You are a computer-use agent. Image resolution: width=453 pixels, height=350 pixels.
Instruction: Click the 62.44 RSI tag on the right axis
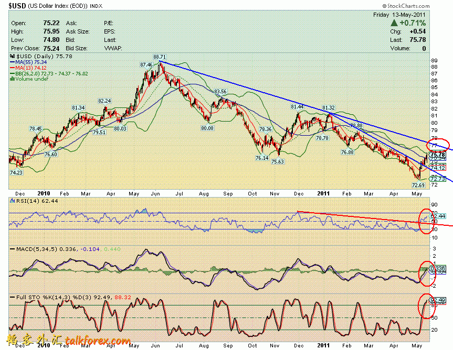(x=438, y=216)
